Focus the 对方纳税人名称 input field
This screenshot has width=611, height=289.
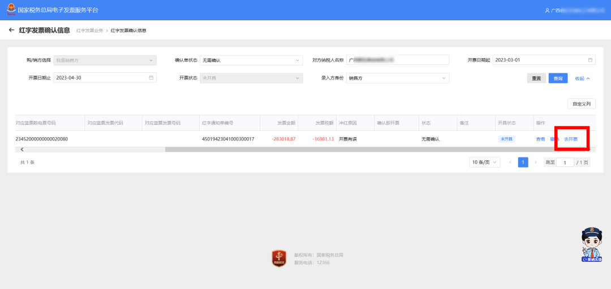(x=398, y=60)
